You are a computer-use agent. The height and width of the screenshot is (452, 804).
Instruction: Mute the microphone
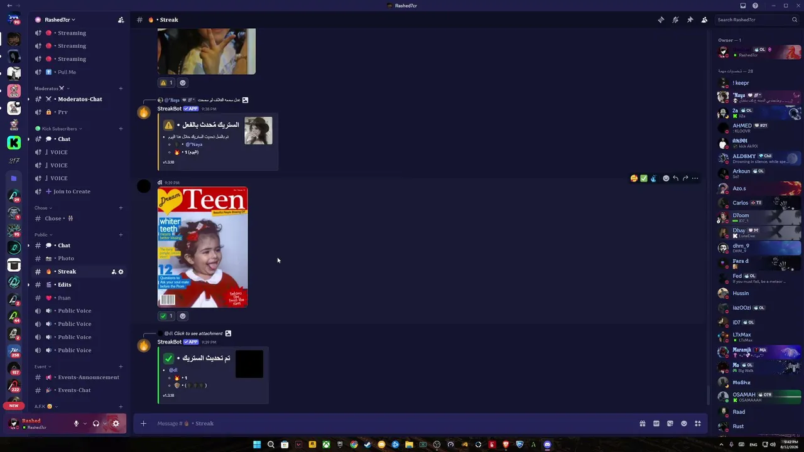tap(76, 424)
